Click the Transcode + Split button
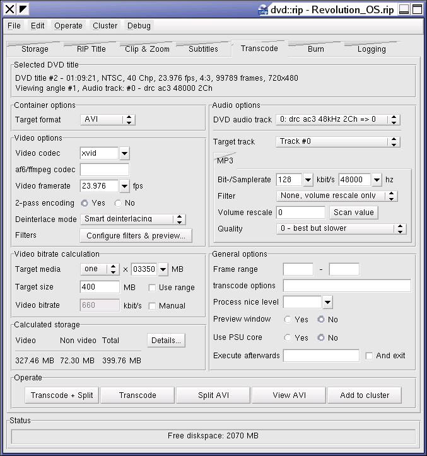 pyautogui.click(x=62, y=395)
